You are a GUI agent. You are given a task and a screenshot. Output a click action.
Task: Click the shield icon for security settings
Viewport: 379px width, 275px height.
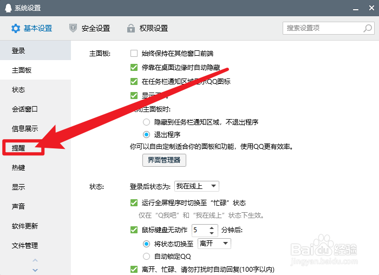point(73,28)
